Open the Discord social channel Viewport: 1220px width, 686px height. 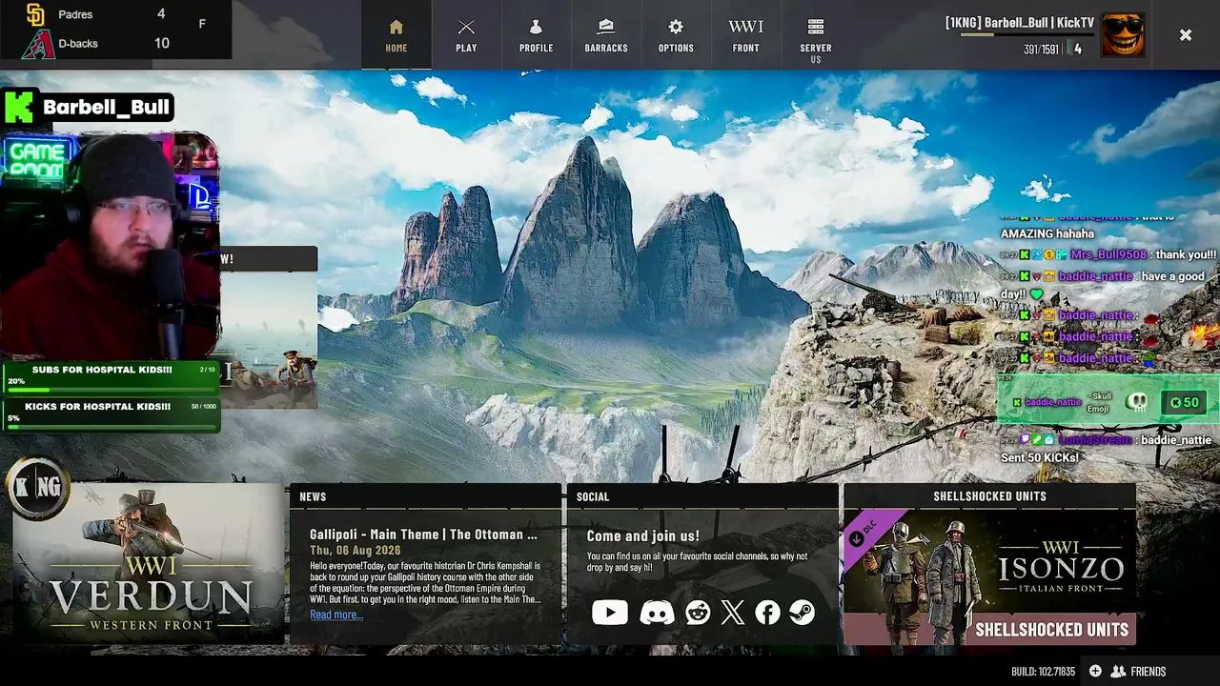click(657, 613)
